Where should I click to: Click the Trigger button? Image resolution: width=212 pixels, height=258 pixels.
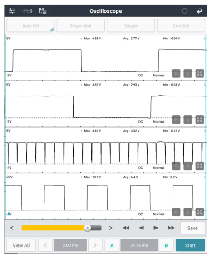[131, 26]
